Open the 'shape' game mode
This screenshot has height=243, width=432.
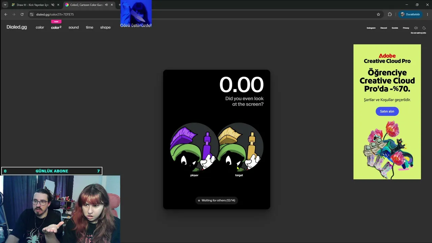(105, 27)
